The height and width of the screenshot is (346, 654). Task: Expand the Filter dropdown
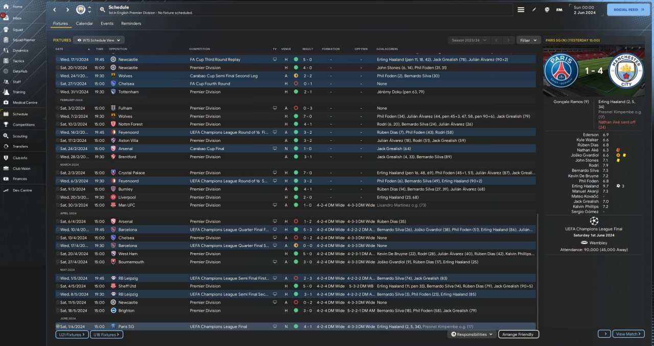(528, 40)
